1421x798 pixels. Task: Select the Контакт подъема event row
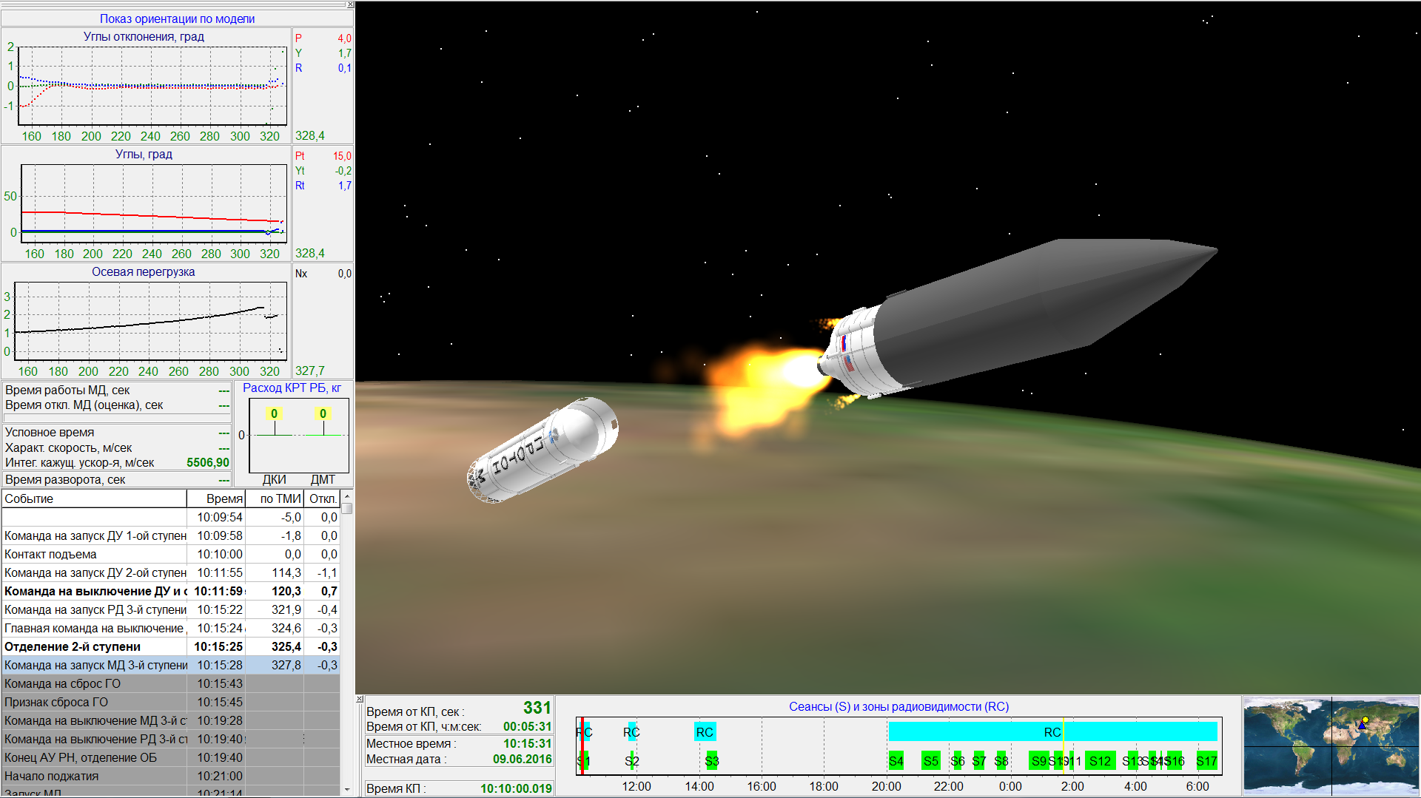(94, 554)
